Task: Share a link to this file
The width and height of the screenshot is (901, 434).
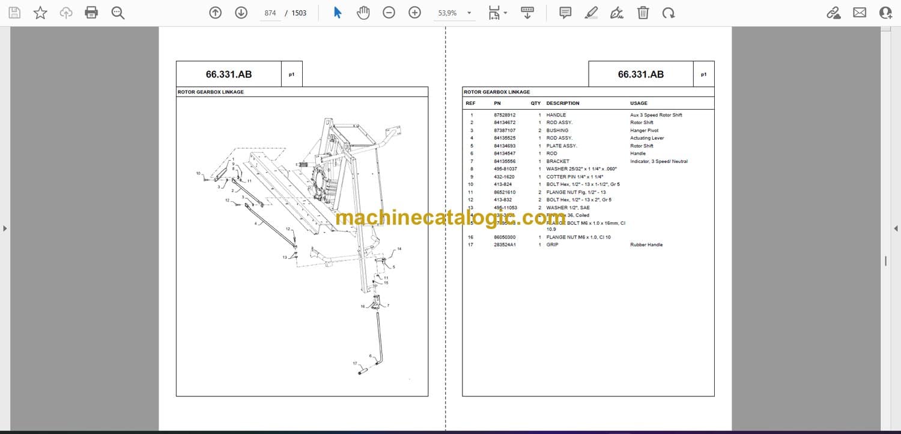Action: click(834, 13)
